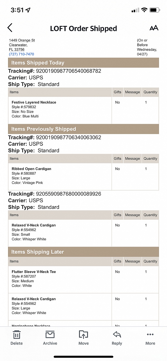Open the text size AA option
Viewport: 167px width, 361px height.
[154, 28]
